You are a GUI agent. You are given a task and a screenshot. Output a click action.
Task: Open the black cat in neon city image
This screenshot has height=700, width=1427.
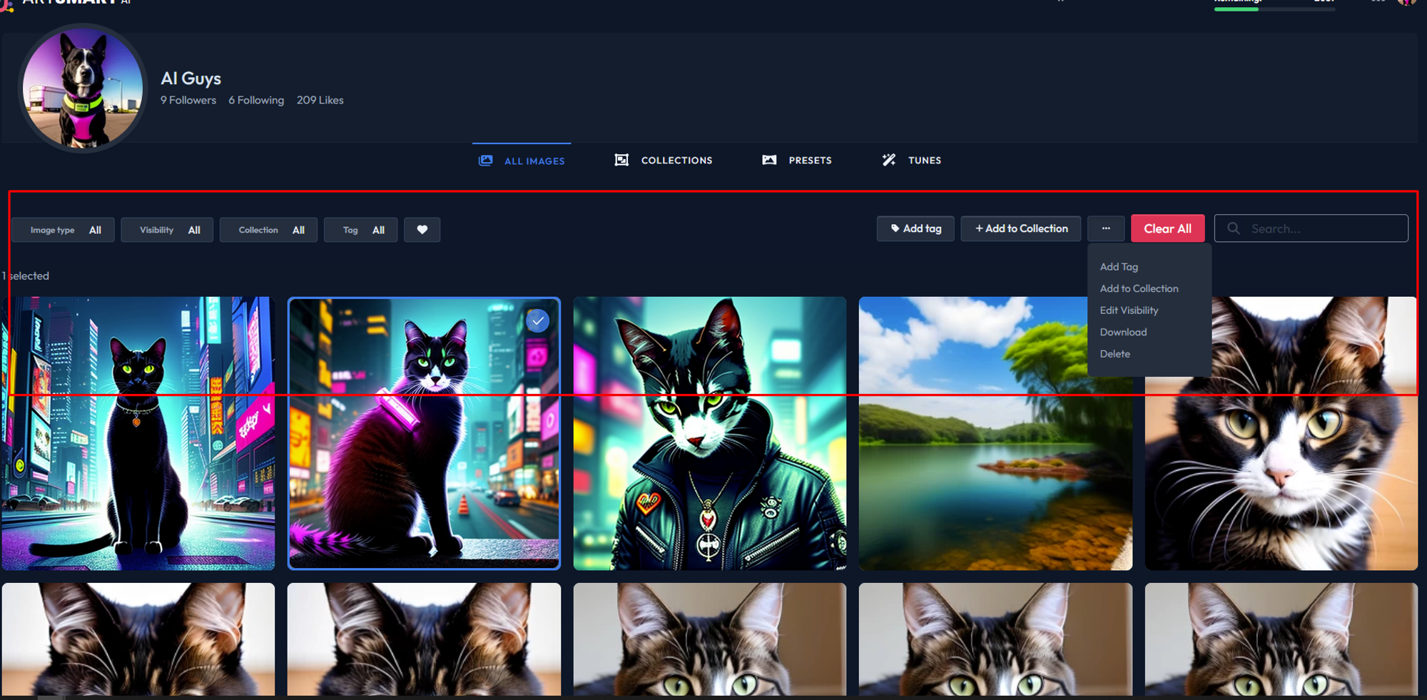pyautogui.click(x=138, y=433)
